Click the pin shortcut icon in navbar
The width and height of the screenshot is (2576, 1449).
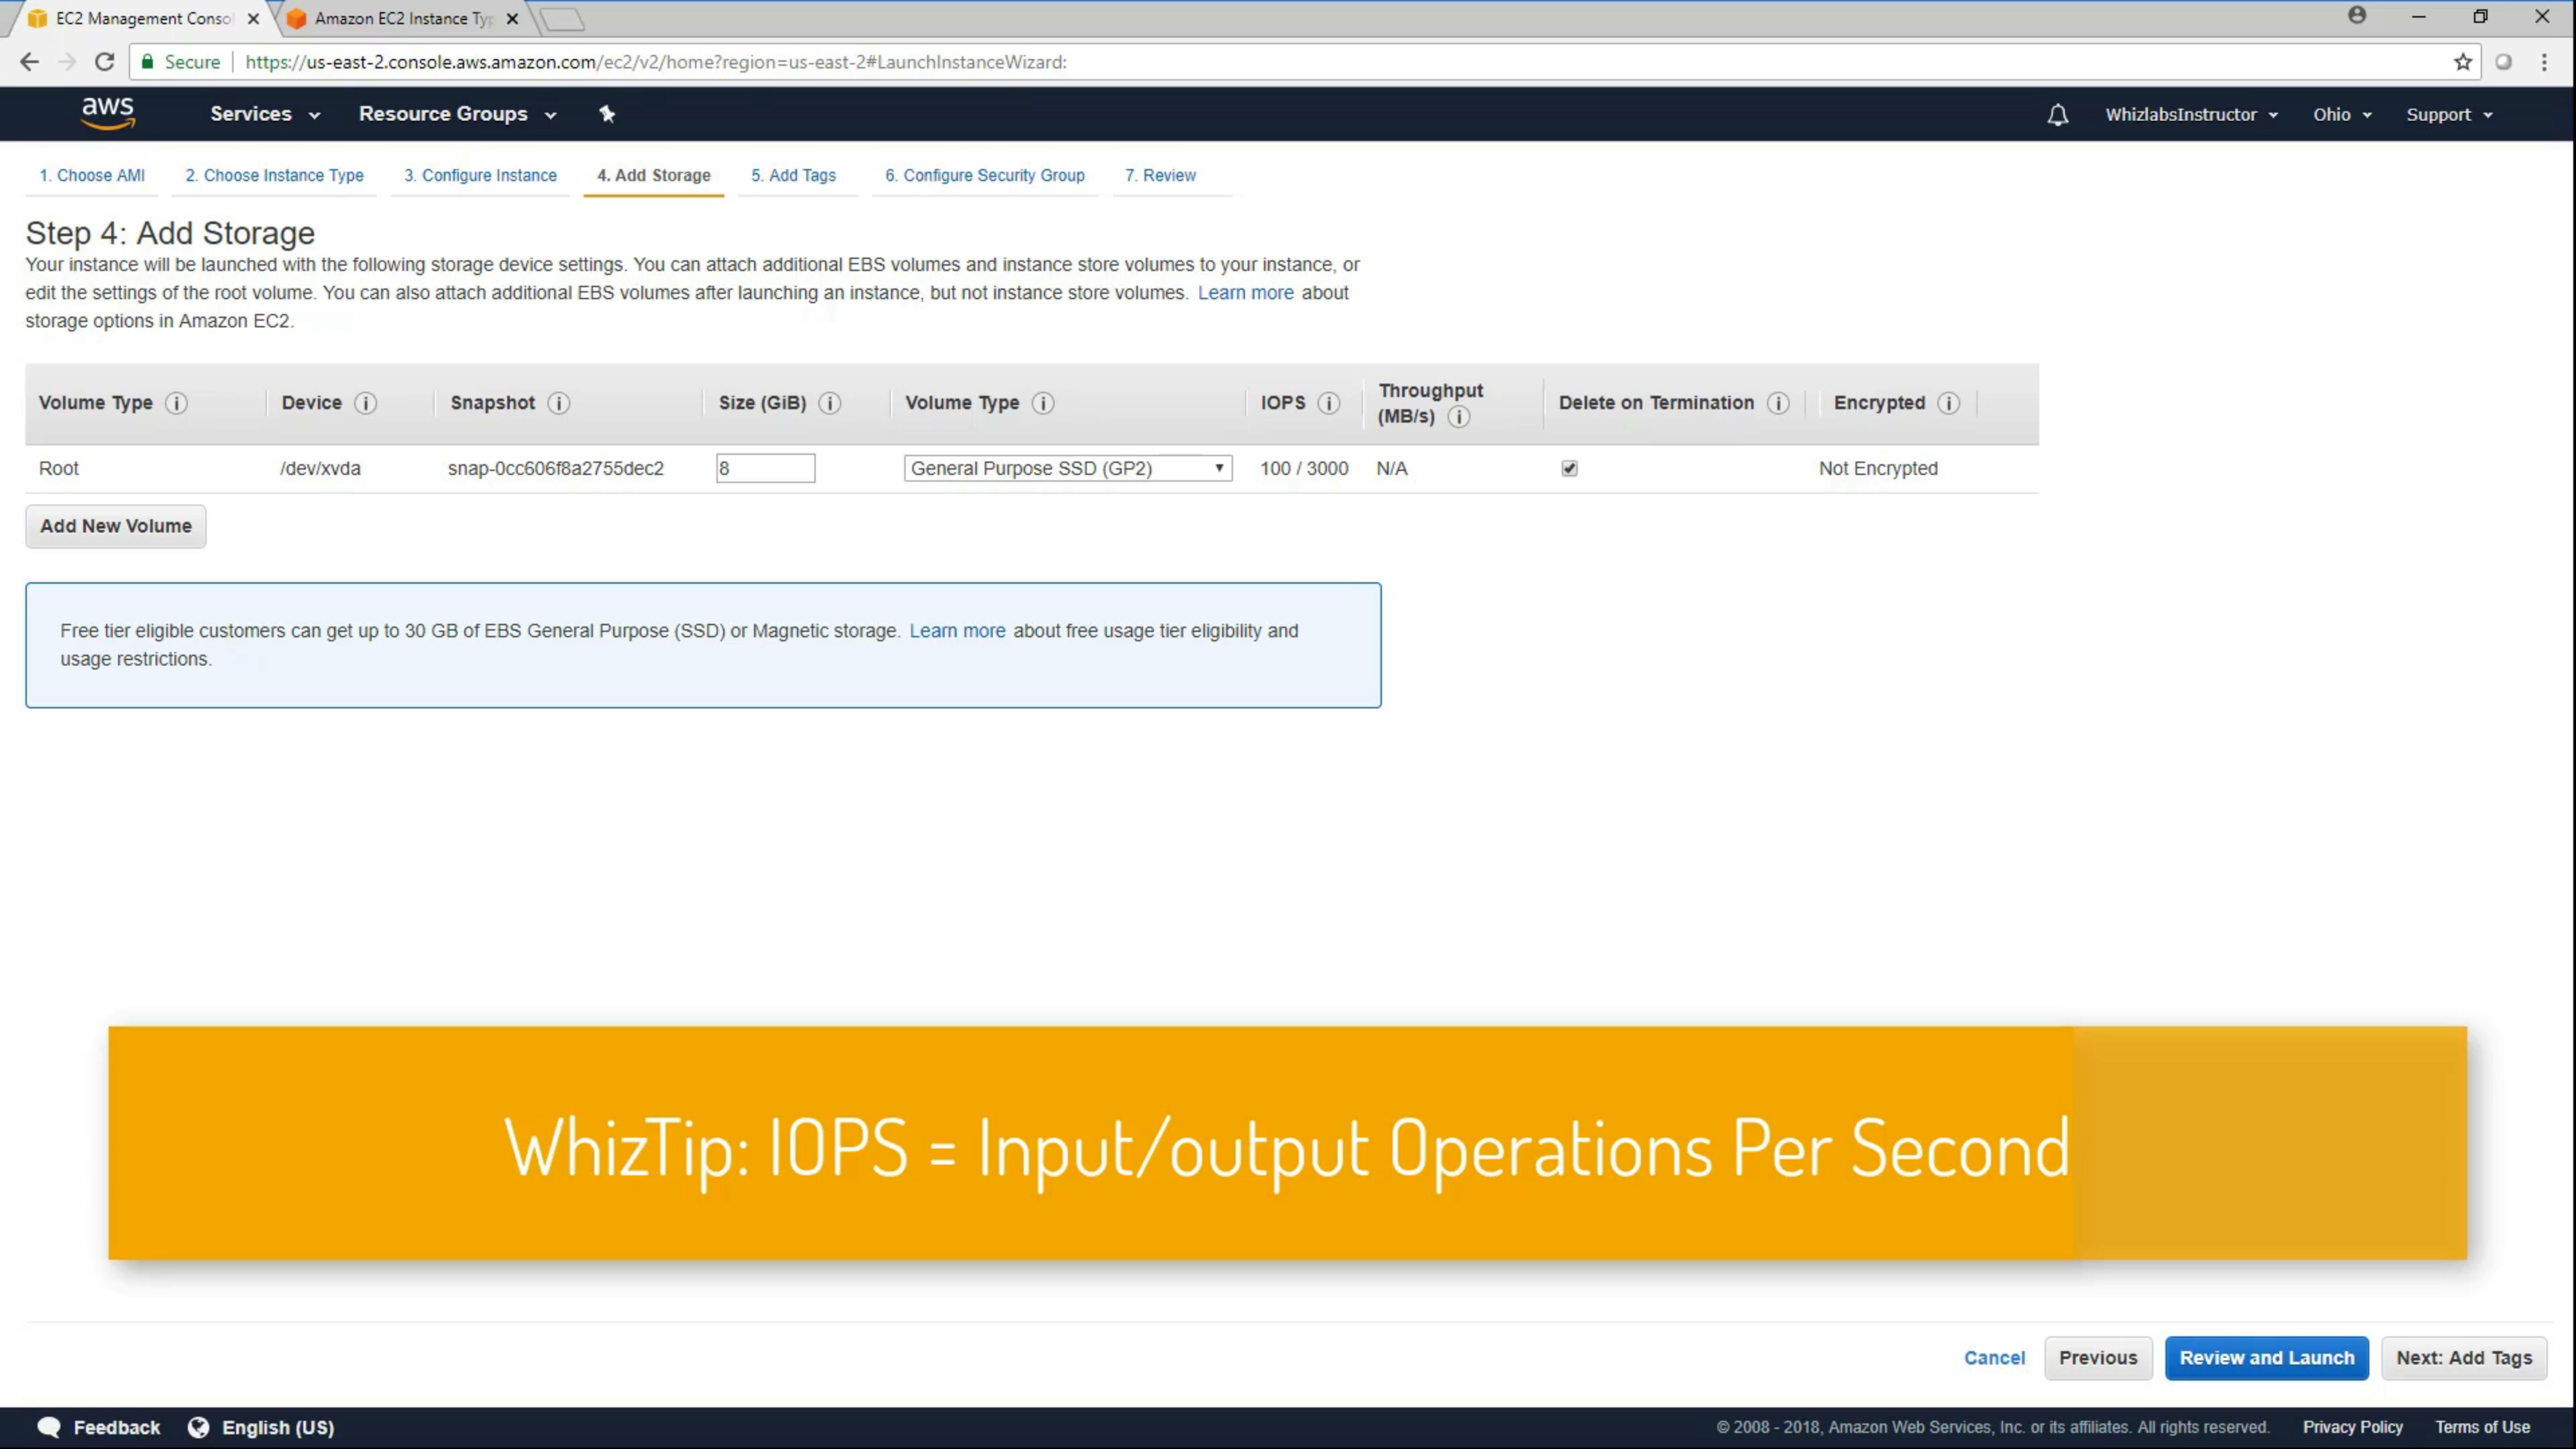coord(607,114)
